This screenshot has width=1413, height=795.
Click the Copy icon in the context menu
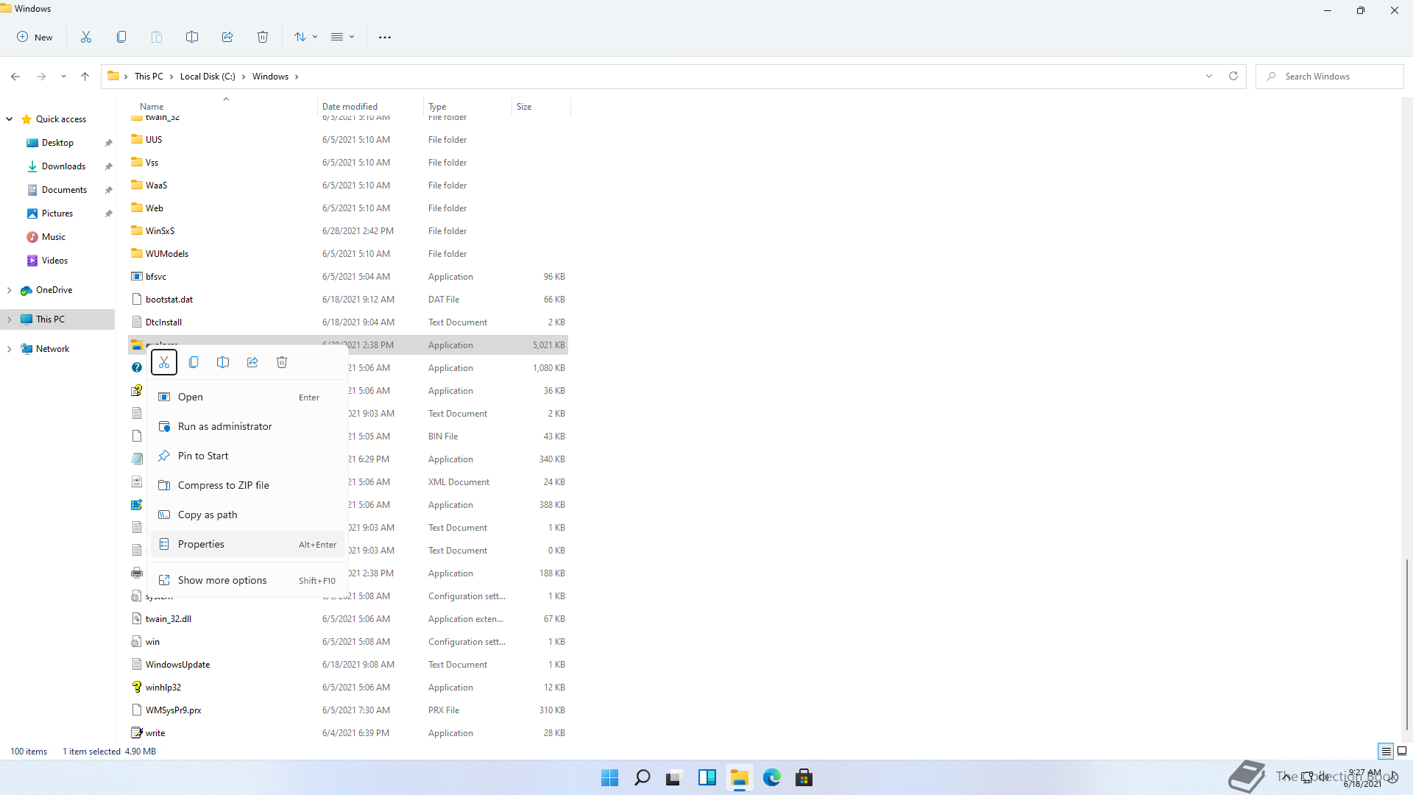pyautogui.click(x=194, y=362)
